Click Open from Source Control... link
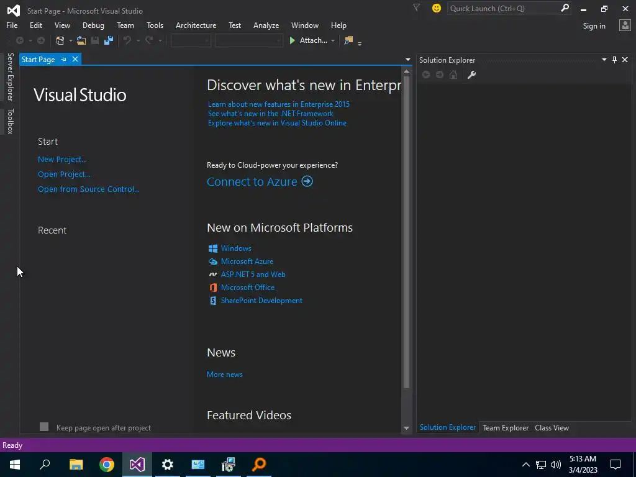636x477 pixels. pos(88,189)
